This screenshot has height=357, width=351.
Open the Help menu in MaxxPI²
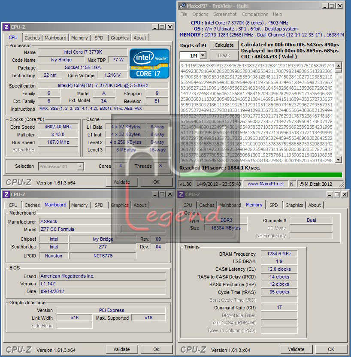pyautogui.click(x=278, y=14)
